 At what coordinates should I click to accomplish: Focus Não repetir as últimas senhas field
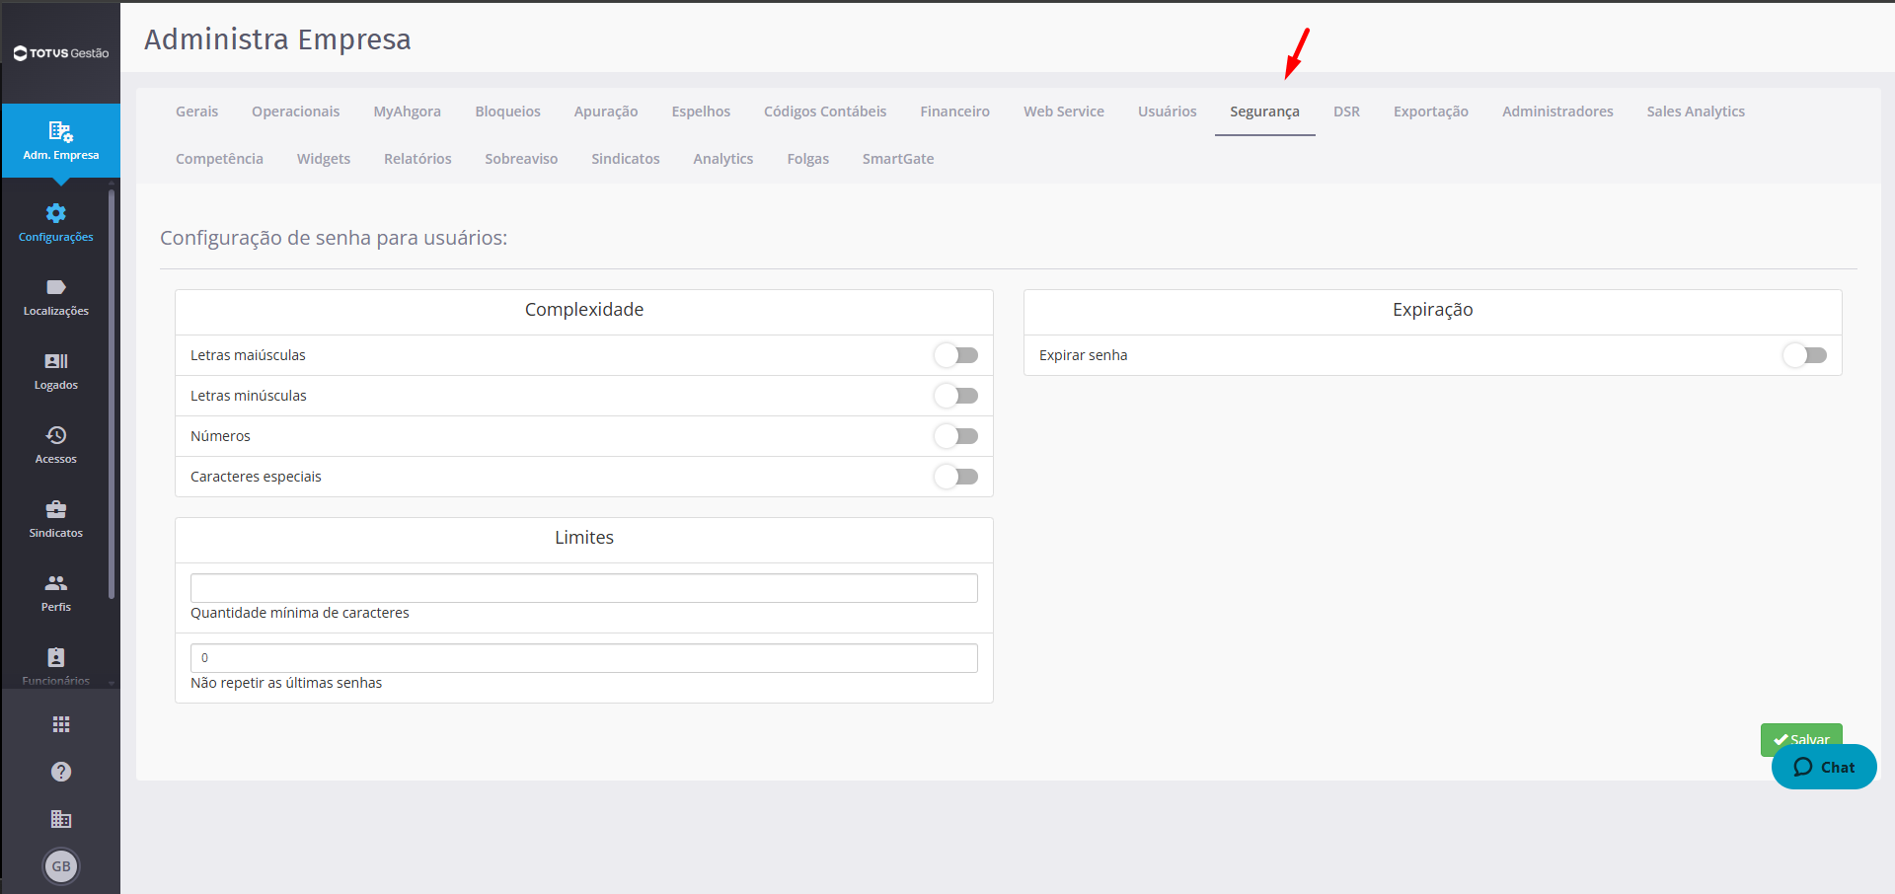point(584,658)
